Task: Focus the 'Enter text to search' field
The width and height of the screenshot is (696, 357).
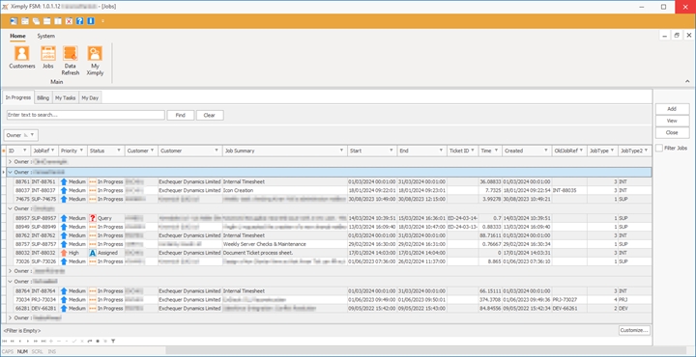Action: click(x=86, y=115)
